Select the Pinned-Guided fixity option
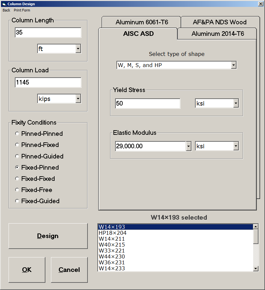The width and height of the screenshot is (265, 290). 17,156
